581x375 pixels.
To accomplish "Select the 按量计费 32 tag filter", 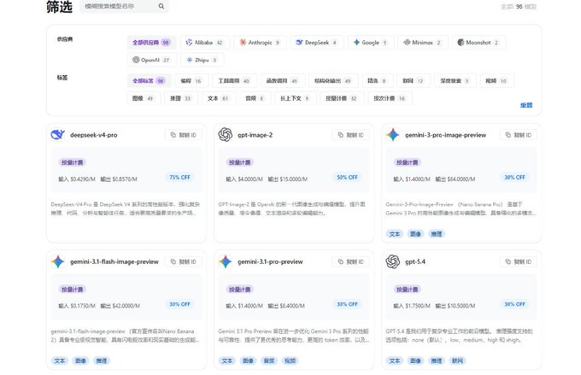I will tap(342, 98).
